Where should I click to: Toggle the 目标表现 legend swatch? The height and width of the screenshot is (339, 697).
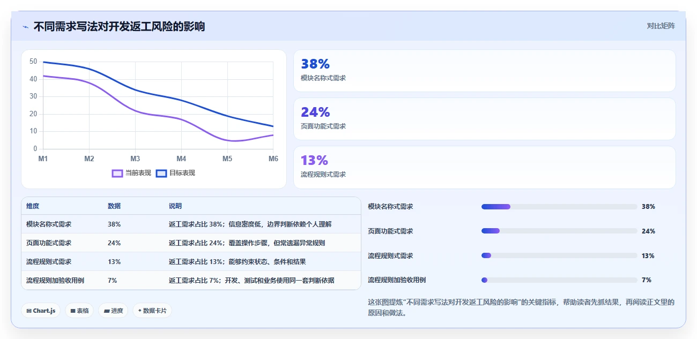(161, 173)
